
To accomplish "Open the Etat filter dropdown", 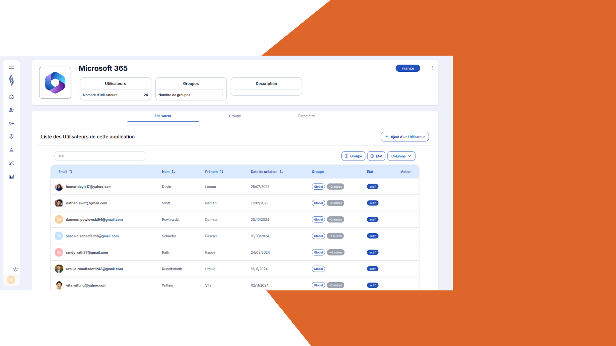I will 376,156.
